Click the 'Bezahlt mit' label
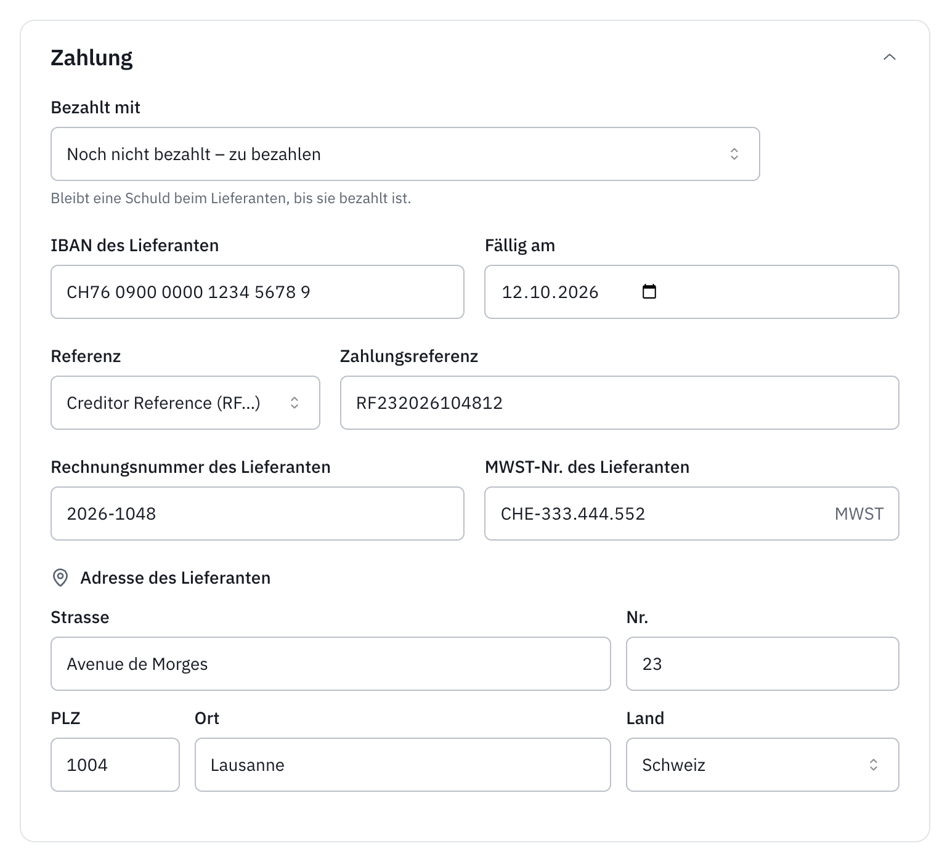Viewport: 950px width, 862px height. [x=95, y=107]
